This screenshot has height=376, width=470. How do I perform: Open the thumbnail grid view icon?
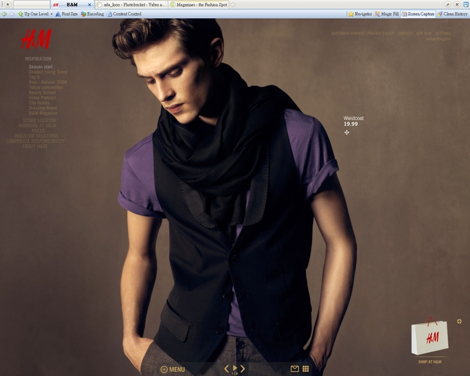305,369
